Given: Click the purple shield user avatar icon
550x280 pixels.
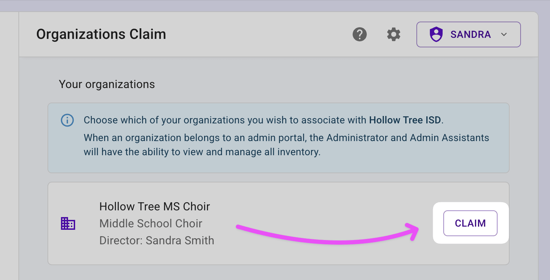Looking at the screenshot, I should click(x=436, y=35).
